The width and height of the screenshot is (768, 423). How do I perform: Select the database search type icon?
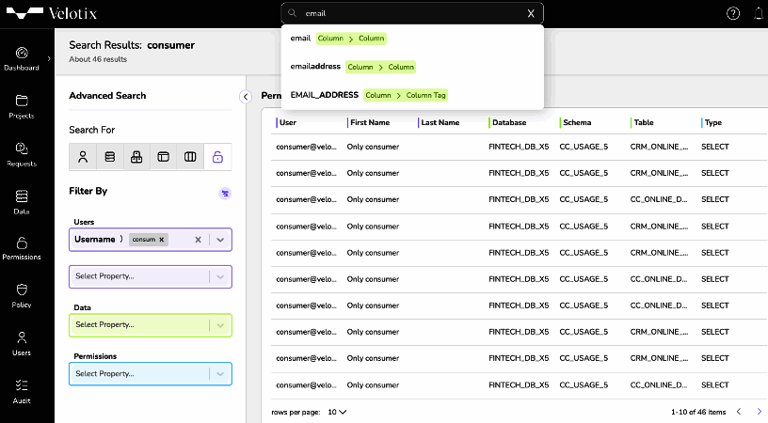coord(109,157)
